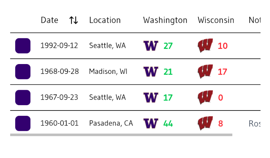
Task: Click Washington logo in 1968-09-28 row
Action: pyautogui.click(x=151, y=72)
